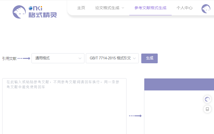
Task: Click the purple output panel header
Action: coord(179,84)
